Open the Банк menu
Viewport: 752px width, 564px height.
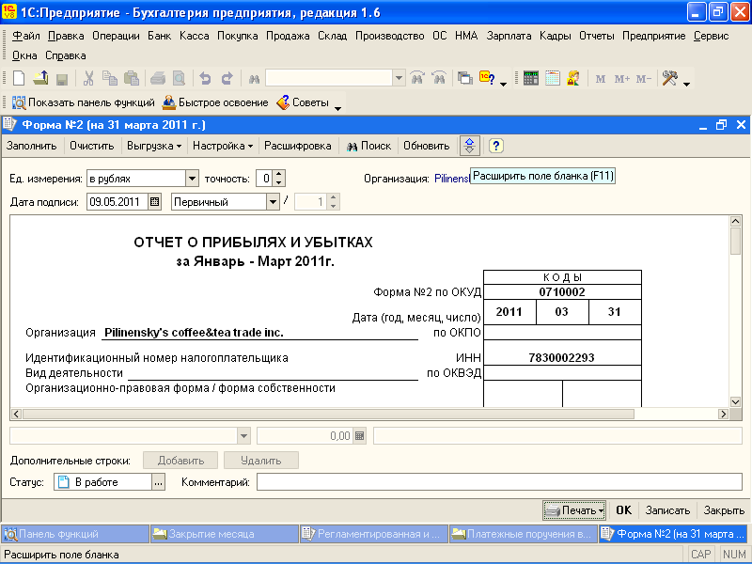click(x=159, y=36)
